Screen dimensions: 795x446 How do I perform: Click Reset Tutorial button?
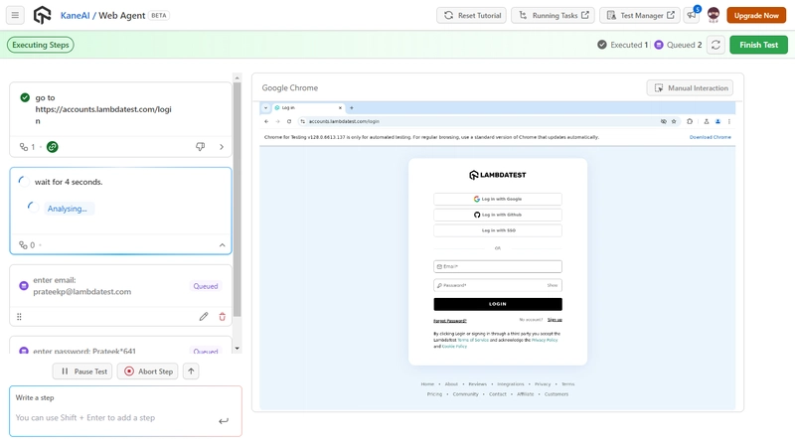[x=472, y=15]
